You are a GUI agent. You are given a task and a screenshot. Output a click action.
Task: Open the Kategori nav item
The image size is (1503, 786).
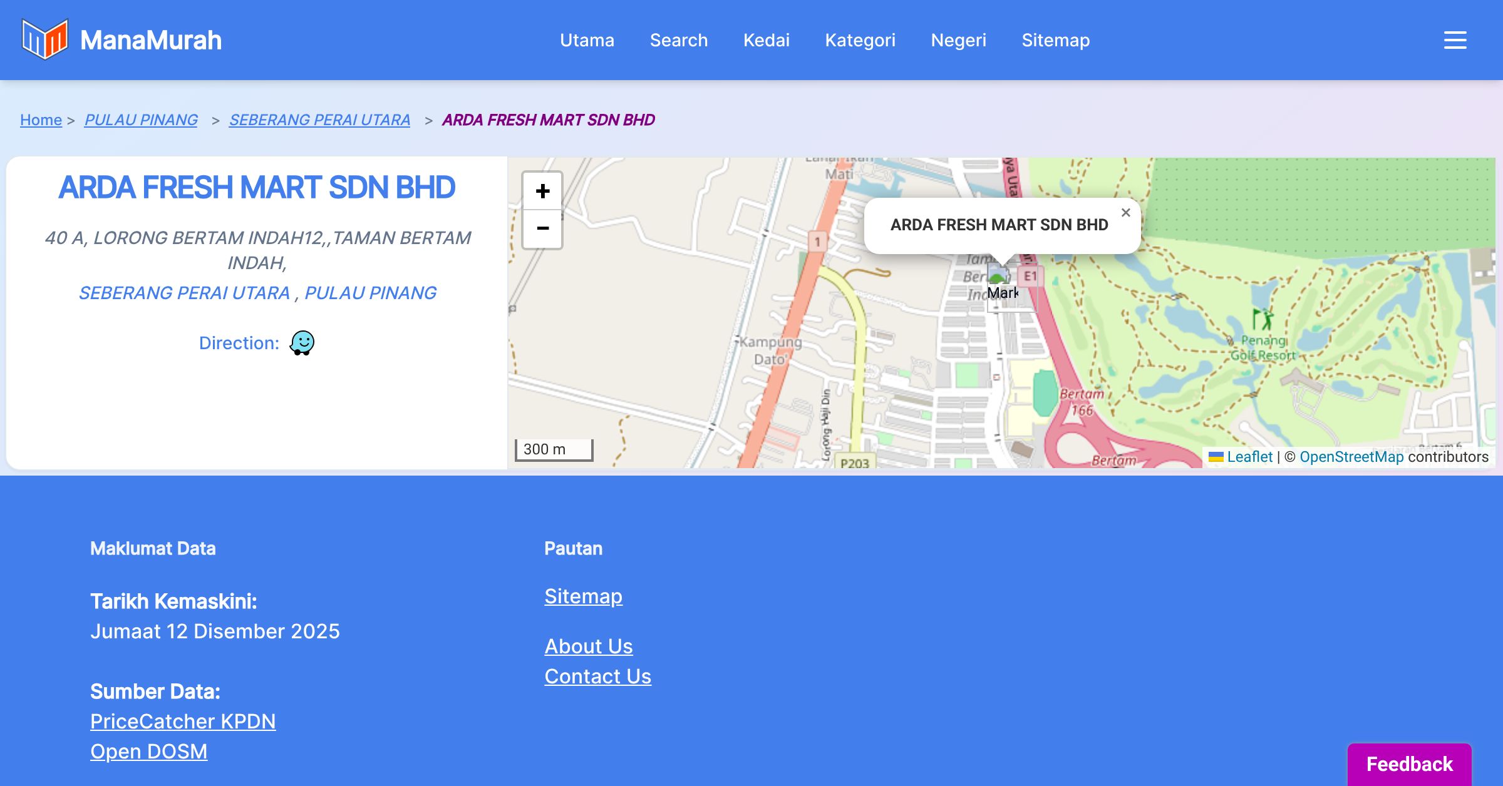860,40
